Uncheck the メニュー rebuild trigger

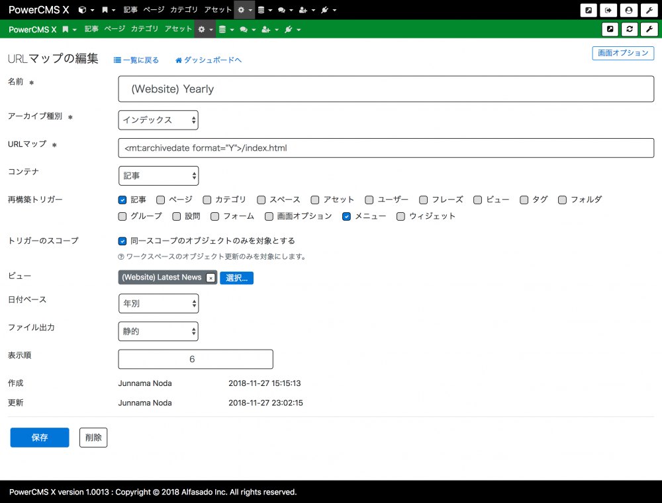click(x=346, y=215)
